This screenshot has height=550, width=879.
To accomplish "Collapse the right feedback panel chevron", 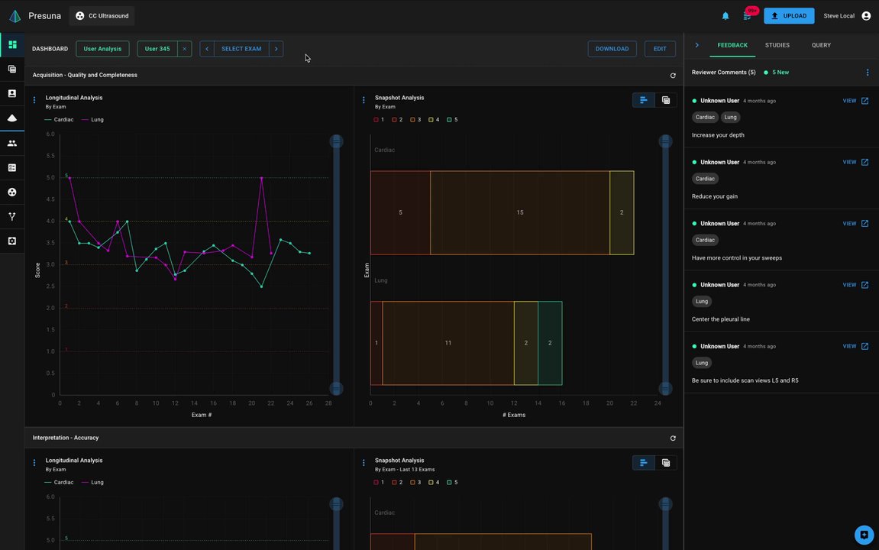I will [696, 45].
